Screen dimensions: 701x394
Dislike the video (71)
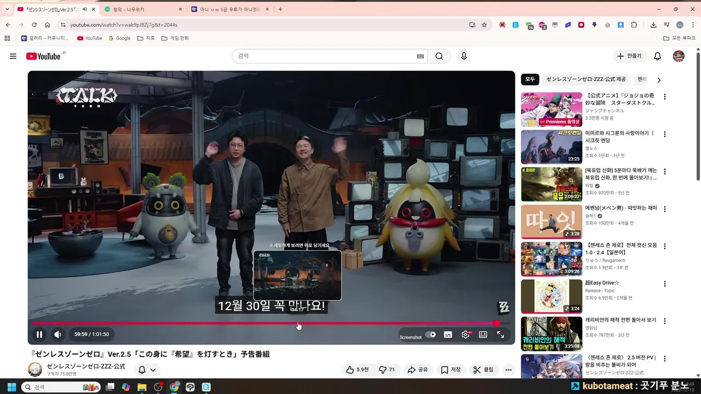coord(387,370)
